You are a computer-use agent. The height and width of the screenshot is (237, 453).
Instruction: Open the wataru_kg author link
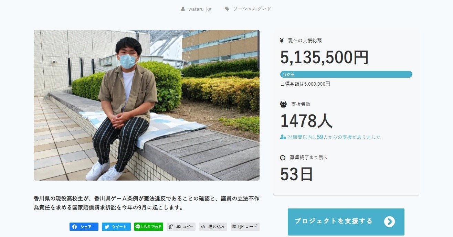(x=200, y=9)
